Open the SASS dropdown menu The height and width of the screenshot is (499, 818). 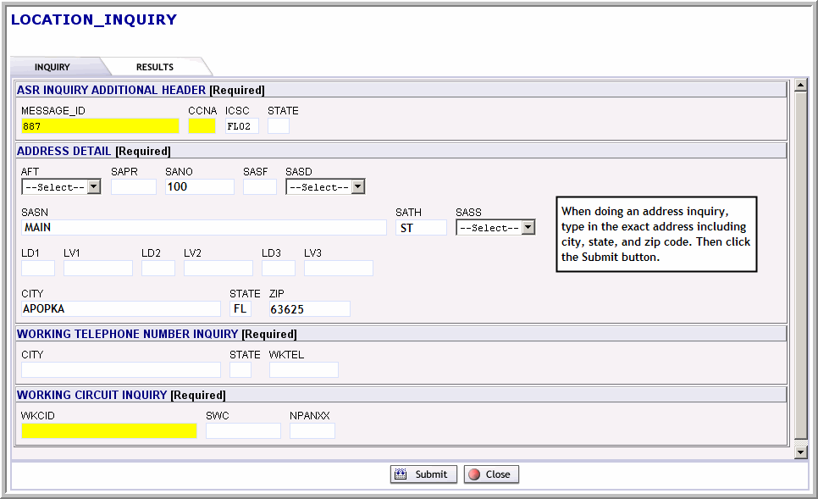point(495,228)
